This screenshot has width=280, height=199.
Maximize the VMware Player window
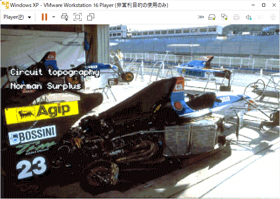point(263,5)
